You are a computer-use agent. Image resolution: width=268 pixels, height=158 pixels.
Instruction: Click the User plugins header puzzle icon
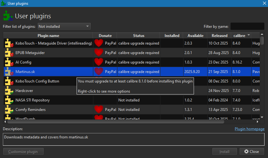point(8,16)
